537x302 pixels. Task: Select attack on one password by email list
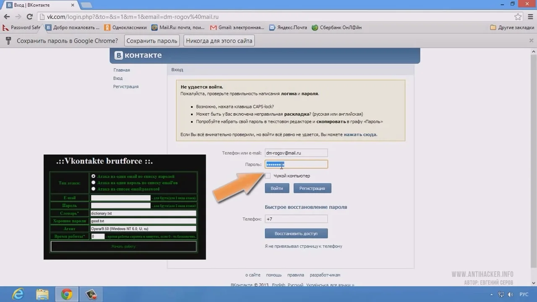point(94,183)
